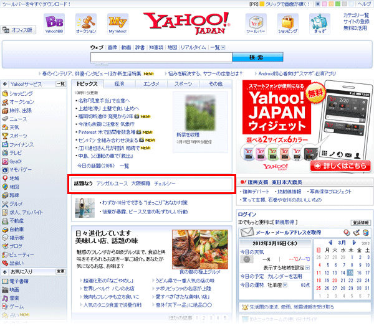Open the Yahoo! BB icon
Image resolution: width=374 pixels, height=326 pixels.
click(54, 24)
